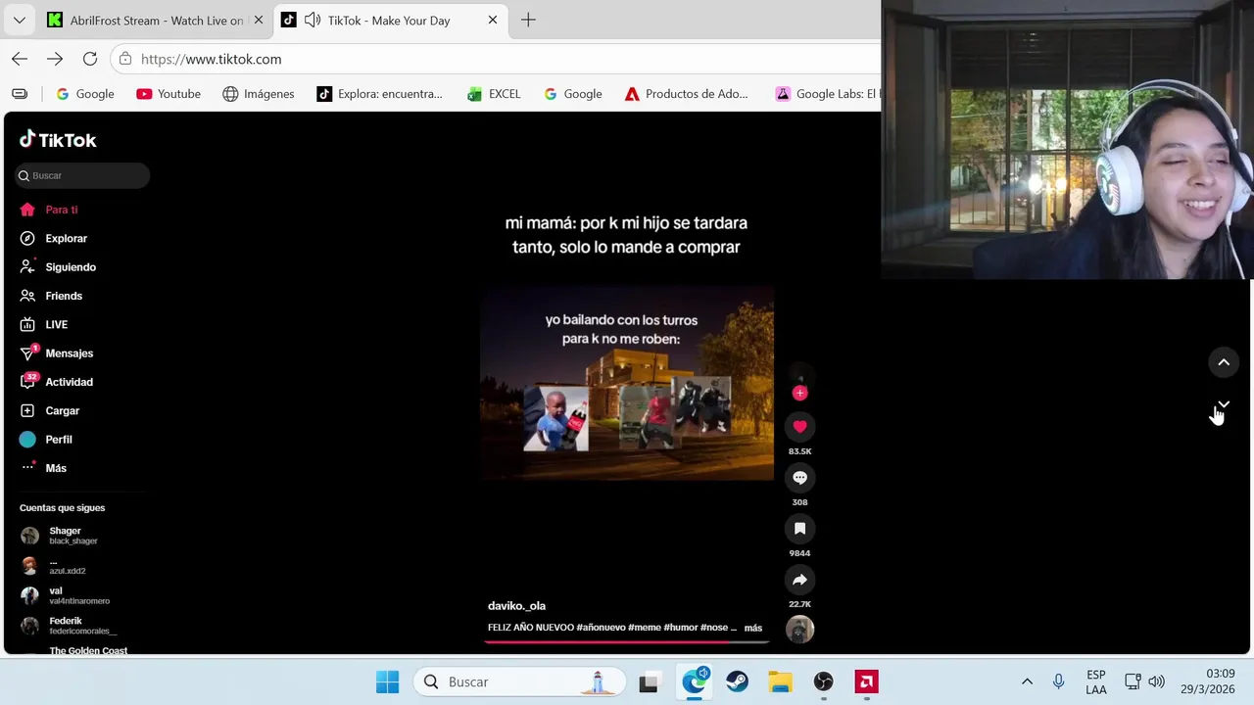Open the volume tray control
This screenshot has height=705, width=1254.
point(1156,681)
